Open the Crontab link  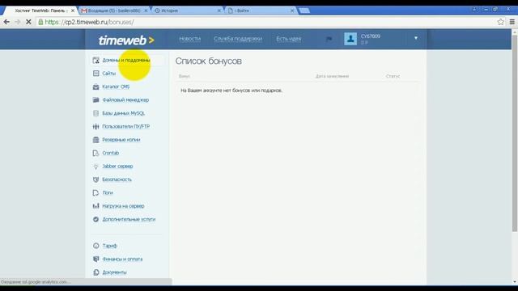point(111,153)
